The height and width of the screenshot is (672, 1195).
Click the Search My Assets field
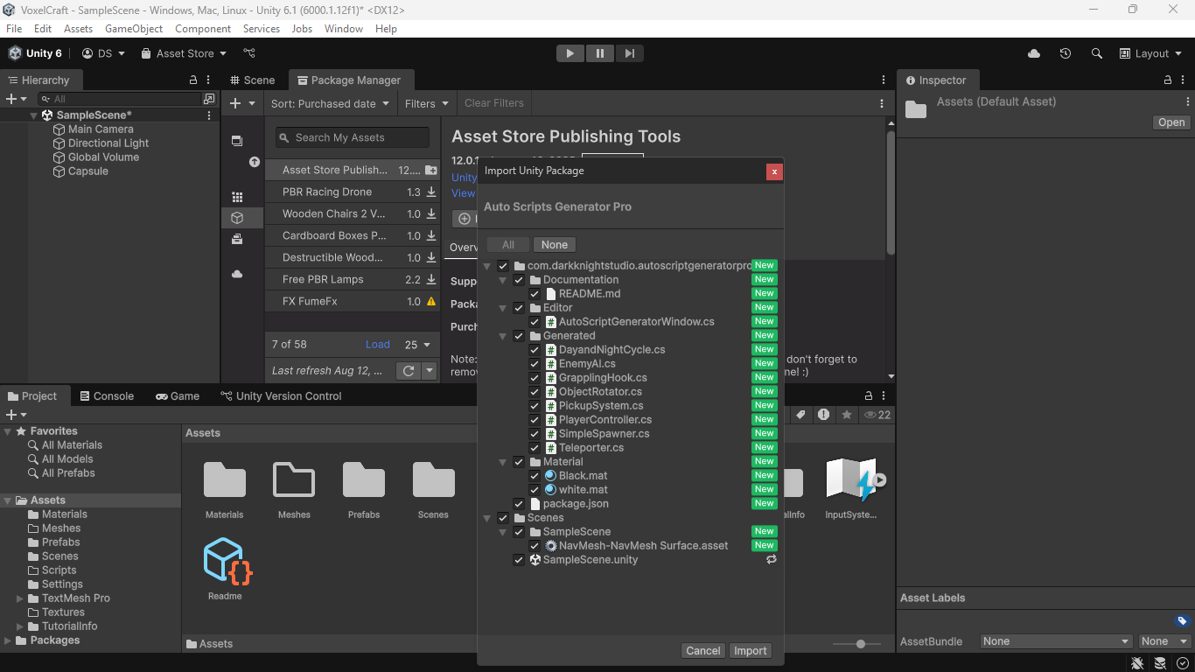click(x=353, y=137)
